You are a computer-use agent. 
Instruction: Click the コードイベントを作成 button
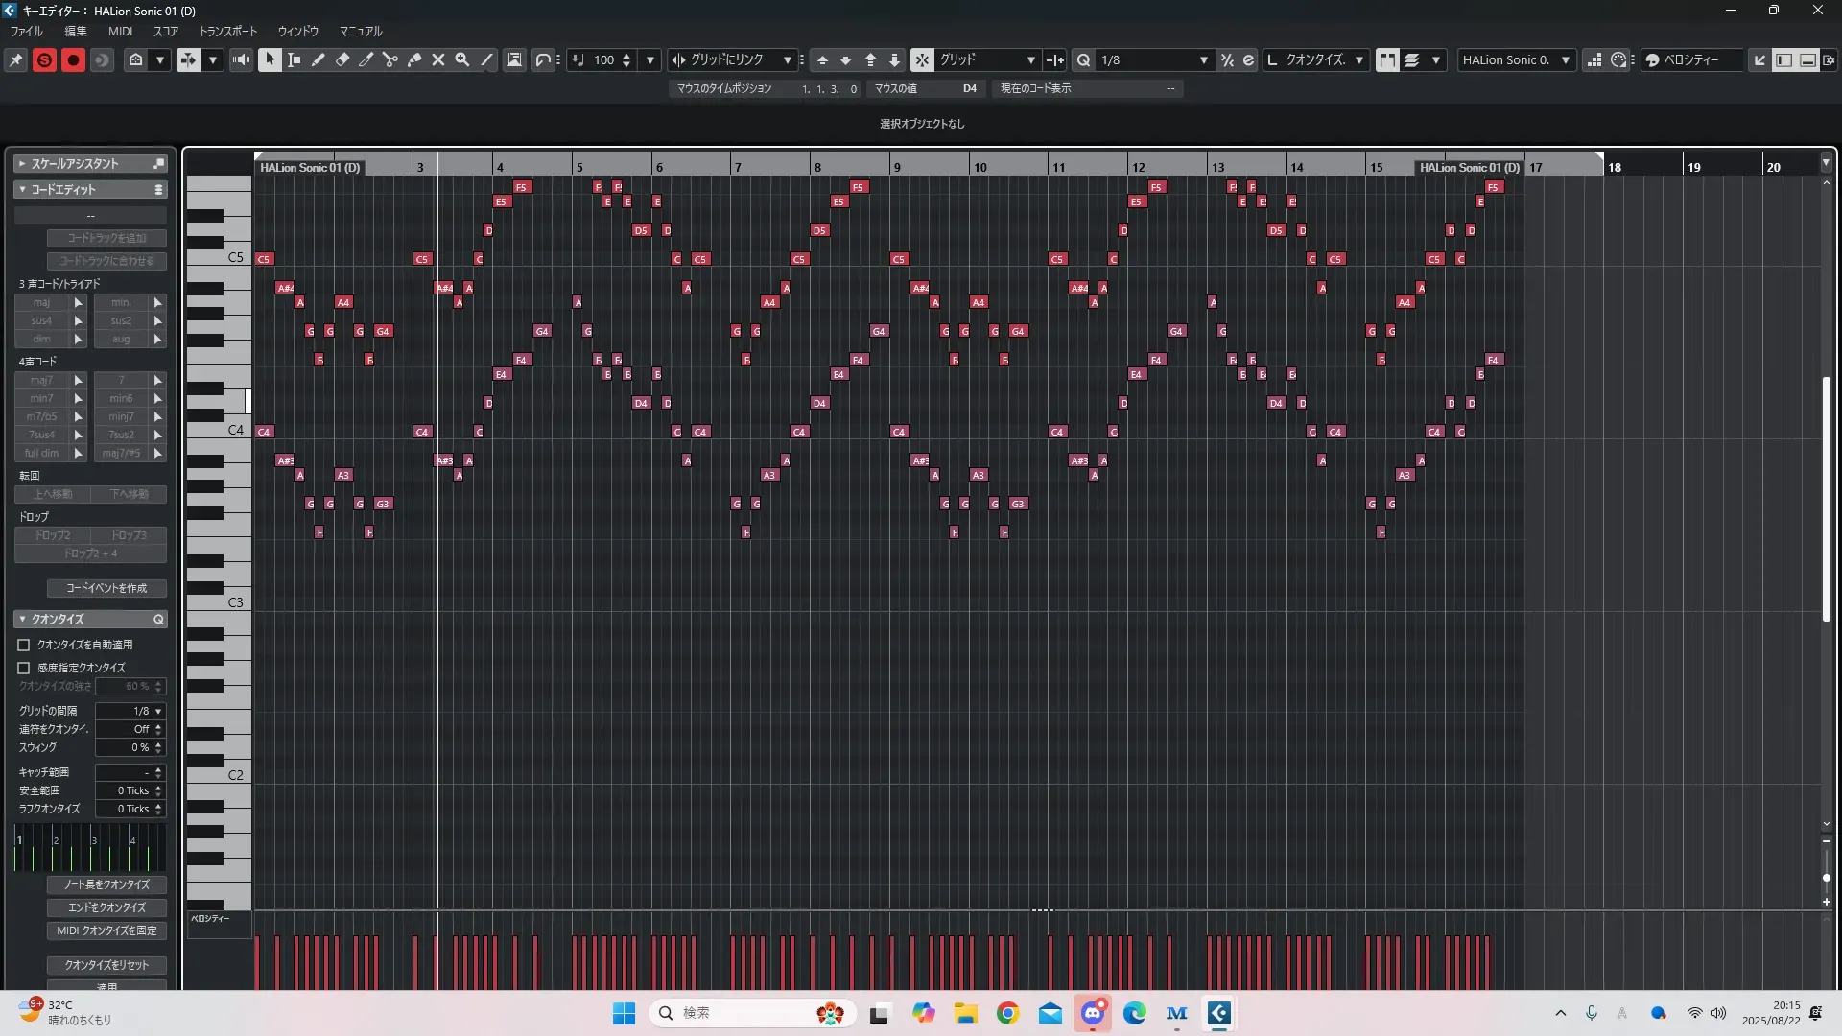tap(106, 588)
